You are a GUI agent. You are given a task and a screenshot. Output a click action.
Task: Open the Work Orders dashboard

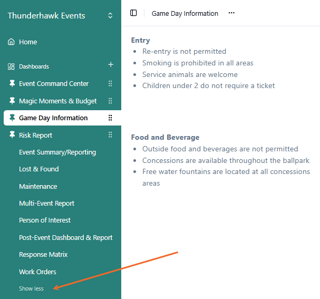pos(37,272)
